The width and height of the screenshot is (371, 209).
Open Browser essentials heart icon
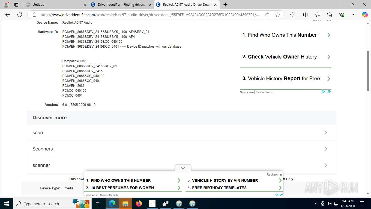point(342,15)
